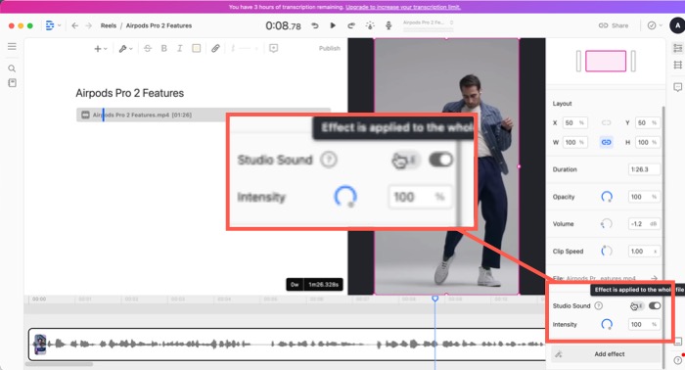
Task: Open the upgrade transcription limit link
Action: coord(403,7)
